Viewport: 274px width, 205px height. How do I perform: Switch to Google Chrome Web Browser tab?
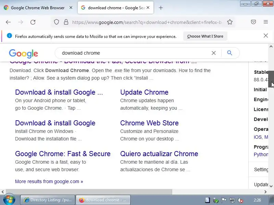point(38,8)
